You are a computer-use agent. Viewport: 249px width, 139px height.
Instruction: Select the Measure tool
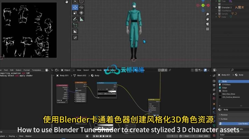81,19
